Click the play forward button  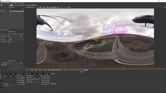coord(59,70)
